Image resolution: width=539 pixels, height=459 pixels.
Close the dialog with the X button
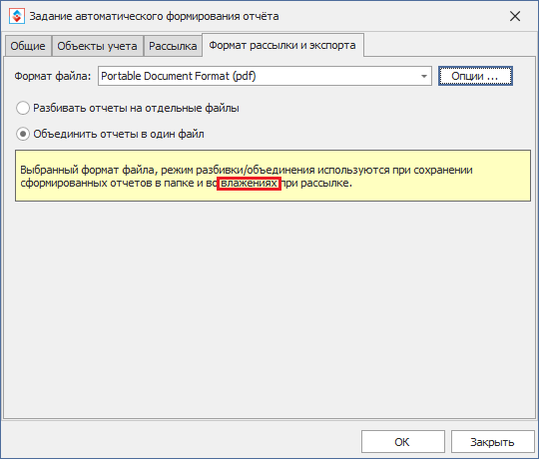tap(515, 16)
